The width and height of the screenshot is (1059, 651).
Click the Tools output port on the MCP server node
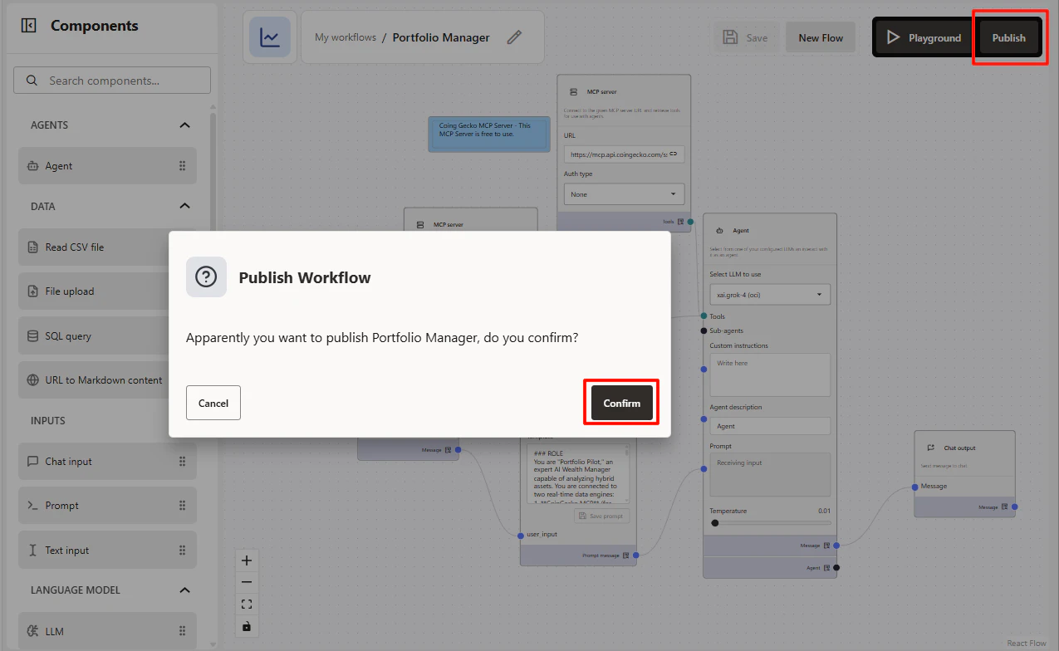690,222
